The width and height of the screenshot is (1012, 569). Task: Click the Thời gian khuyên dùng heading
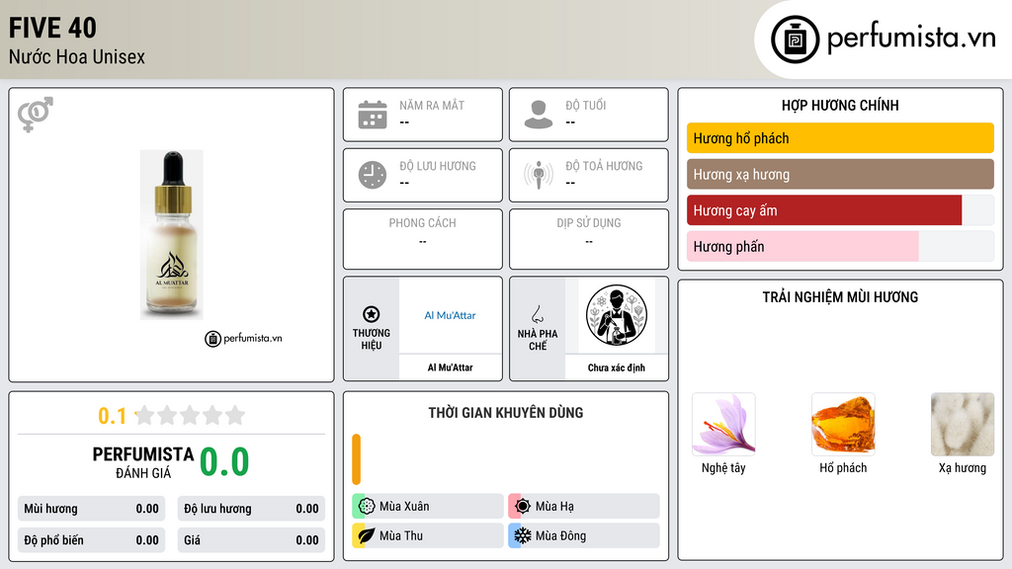tap(506, 413)
